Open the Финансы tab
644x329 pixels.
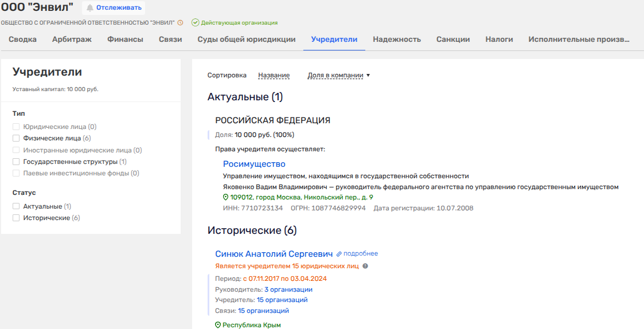pyautogui.click(x=125, y=40)
